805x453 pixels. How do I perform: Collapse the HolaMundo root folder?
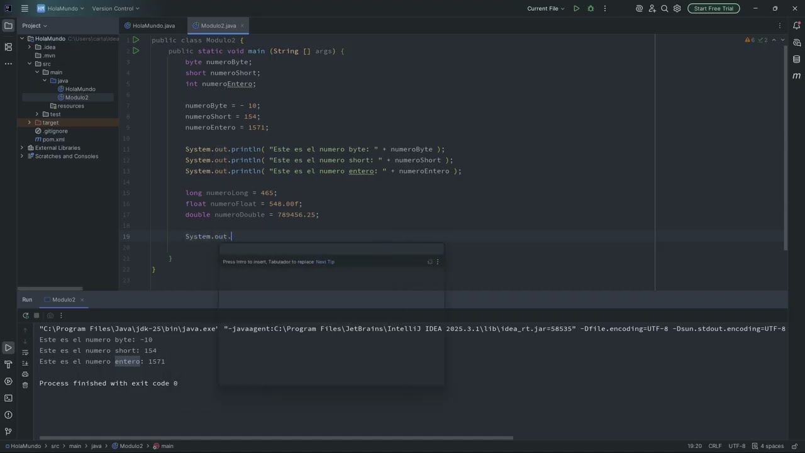[x=22, y=38]
